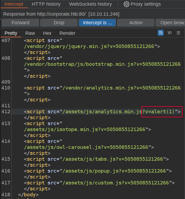Switch to the Raw view tab

pyautogui.click(x=30, y=33)
